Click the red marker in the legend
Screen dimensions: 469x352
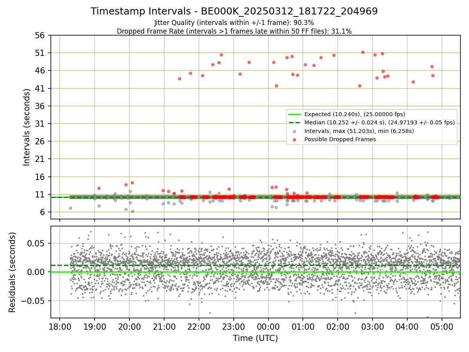[295, 139]
